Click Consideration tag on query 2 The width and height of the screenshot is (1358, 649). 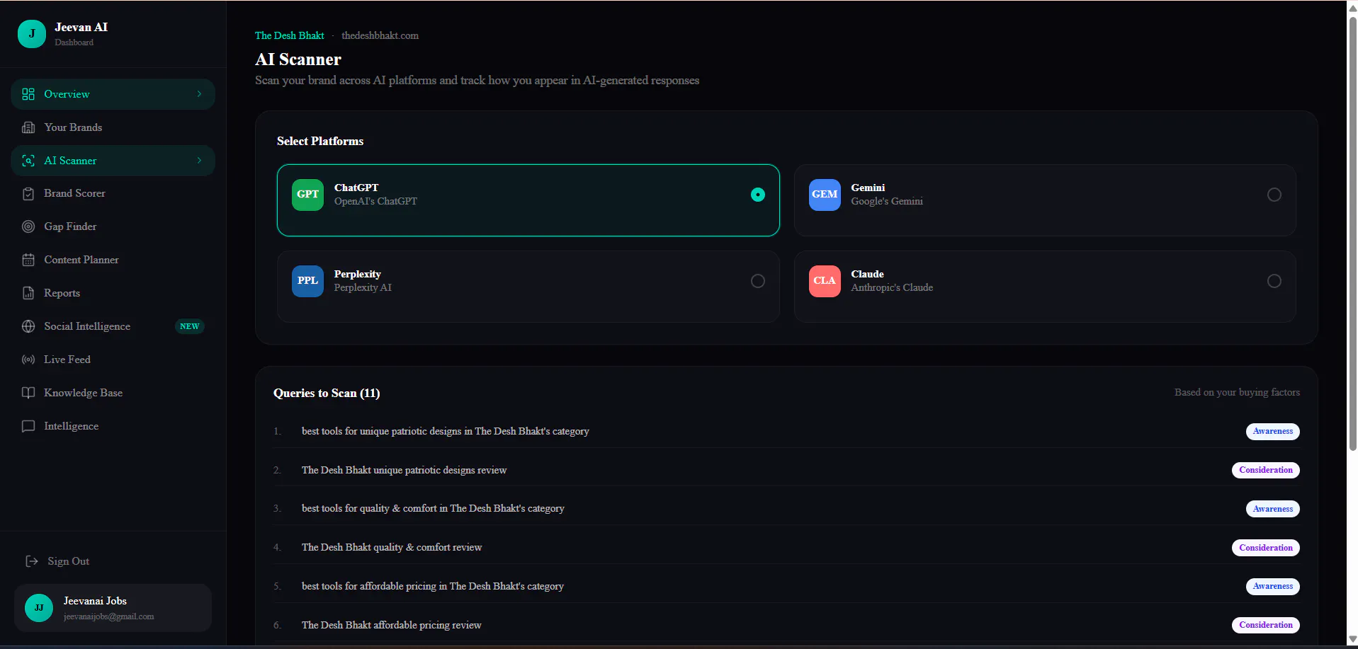click(1266, 470)
